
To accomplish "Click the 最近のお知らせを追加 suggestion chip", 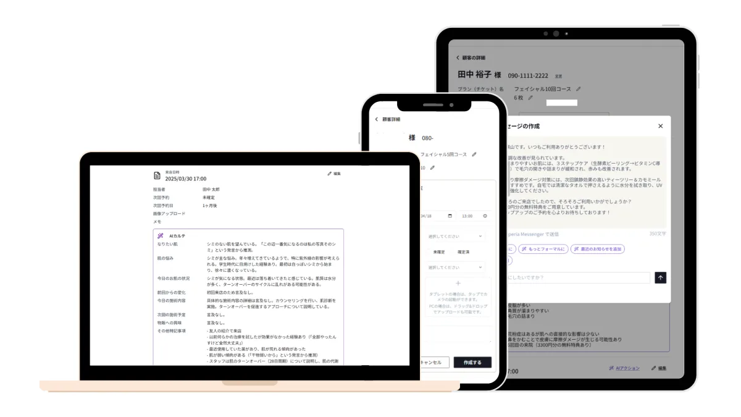I will click(x=597, y=249).
